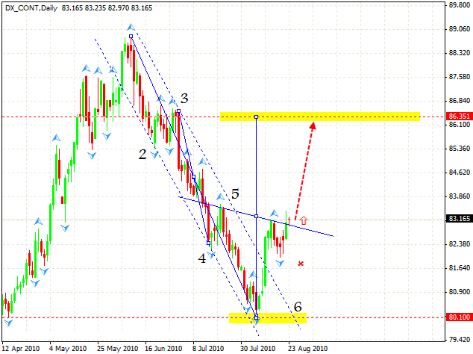Click the 30 Jul 2010 date label
473x354 pixels.
[x=257, y=349]
